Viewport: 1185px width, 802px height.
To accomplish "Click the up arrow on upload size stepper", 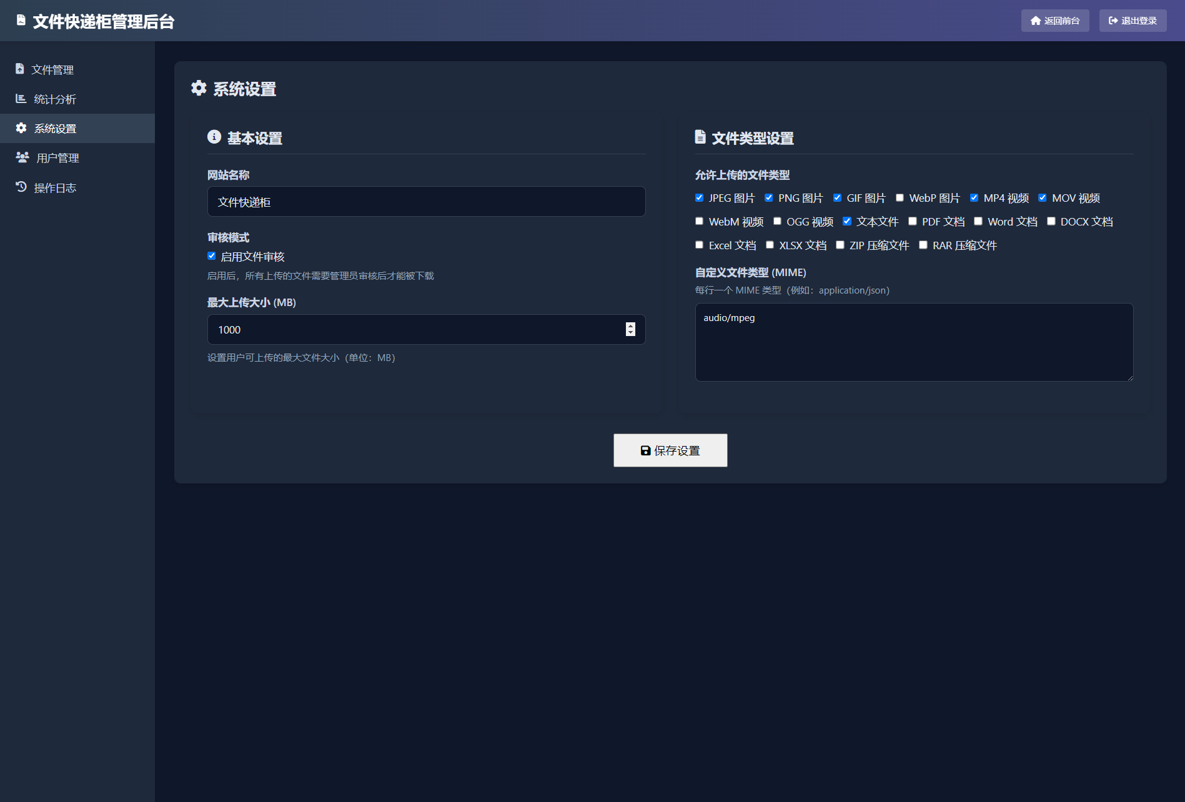I will pyautogui.click(x=630, y=326).
